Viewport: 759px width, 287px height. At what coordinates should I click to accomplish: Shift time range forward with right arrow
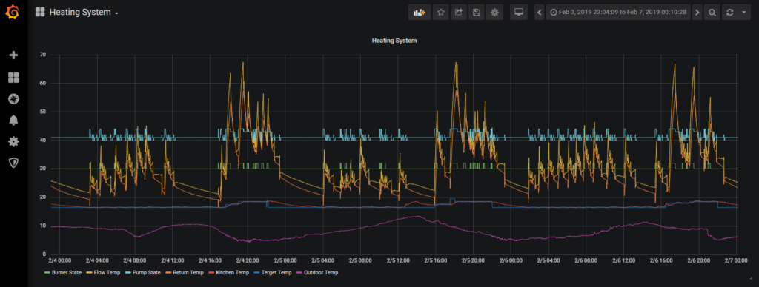tap(697, 13)
